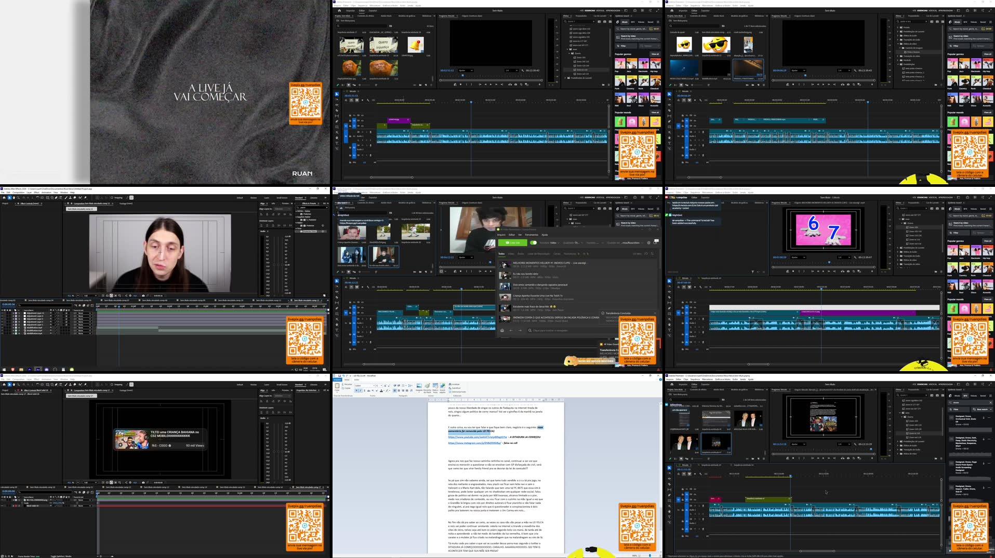Click the Home icon in Premiere's top header

(x=339, y=11)
